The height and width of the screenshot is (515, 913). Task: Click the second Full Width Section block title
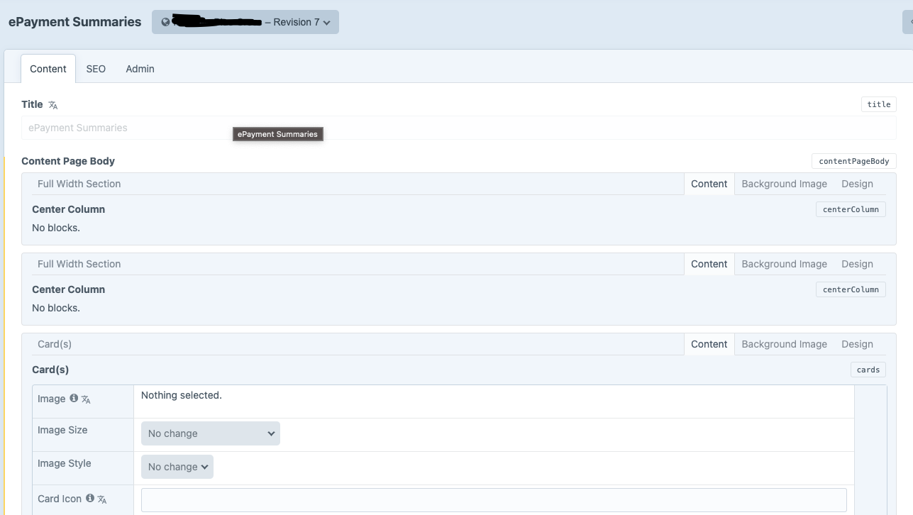pyautogui.click(x=79, y=264)
